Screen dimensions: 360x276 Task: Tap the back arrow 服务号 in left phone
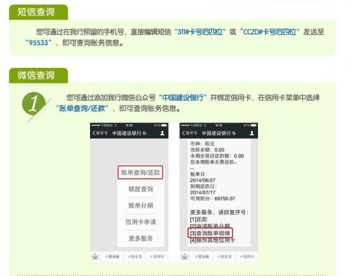coord(100,133)
